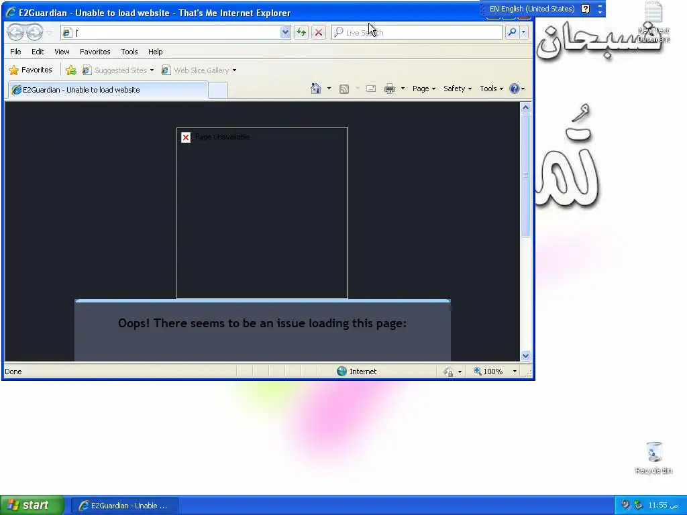The image size is (687, 515).
Task: Open the search provider dropdown arrow
Action: [523, 32]
